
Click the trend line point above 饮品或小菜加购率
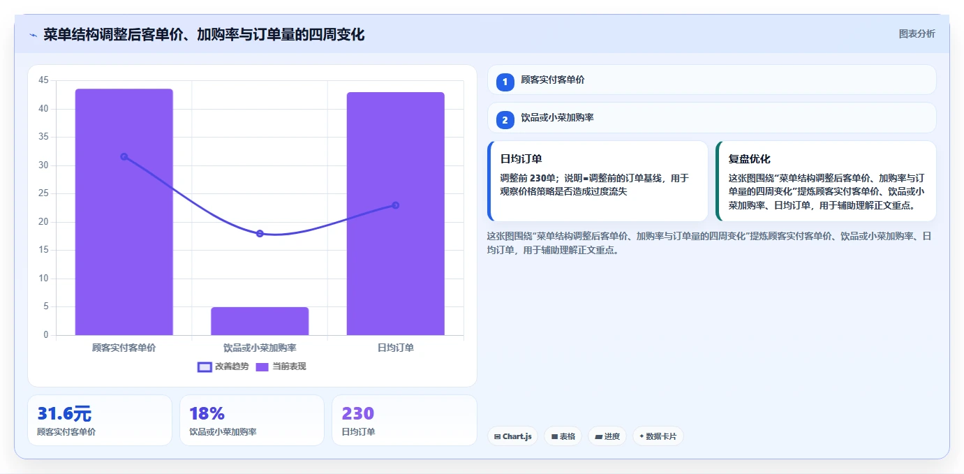[260, 233]
